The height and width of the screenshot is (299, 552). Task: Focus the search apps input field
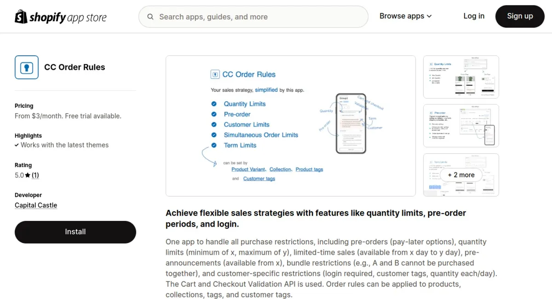tap(253, 17)
